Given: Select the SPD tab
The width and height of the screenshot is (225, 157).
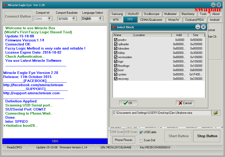Looking at the screenshot, I should click(130, 19).
